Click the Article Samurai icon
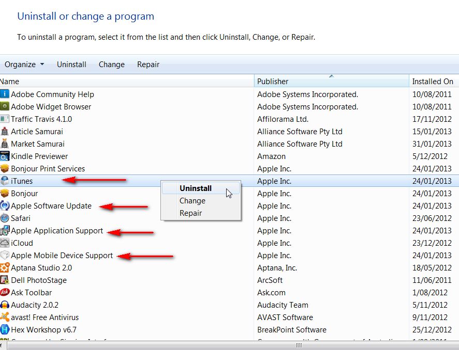Screen dimensions: 459x350 click(4, 131)
